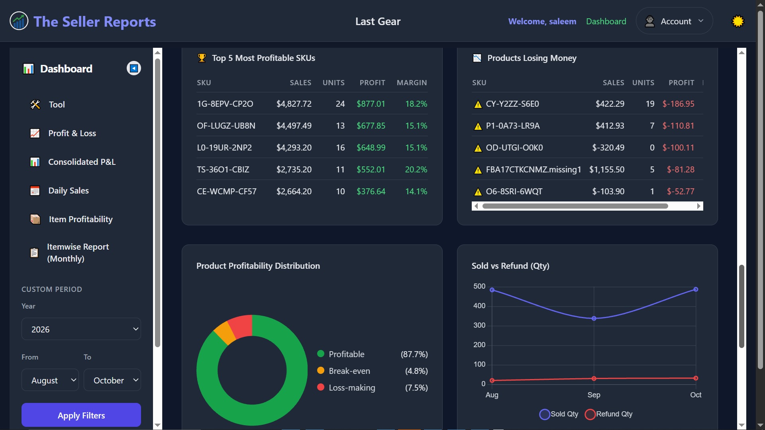Toggle Refund Qty legend in chart
Image resolution: width=765 pixels, height=430 pixels.
(x=608, y=414)
